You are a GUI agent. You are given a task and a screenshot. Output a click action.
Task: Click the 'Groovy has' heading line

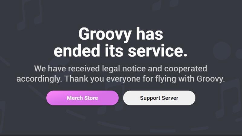coord(121,34)
